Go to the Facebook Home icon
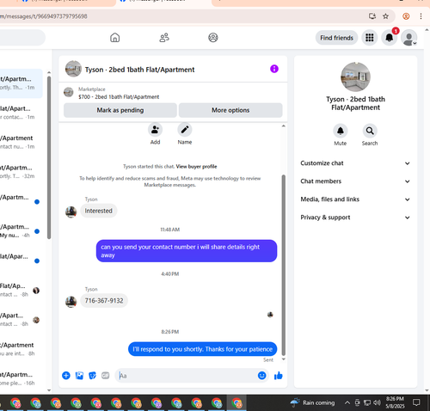 coord(114,38)
